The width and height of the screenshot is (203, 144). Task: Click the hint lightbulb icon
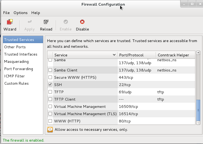coord(50,129)
